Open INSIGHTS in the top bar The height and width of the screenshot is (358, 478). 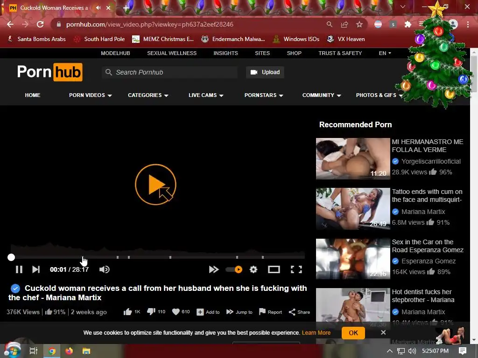coord(225,53)
